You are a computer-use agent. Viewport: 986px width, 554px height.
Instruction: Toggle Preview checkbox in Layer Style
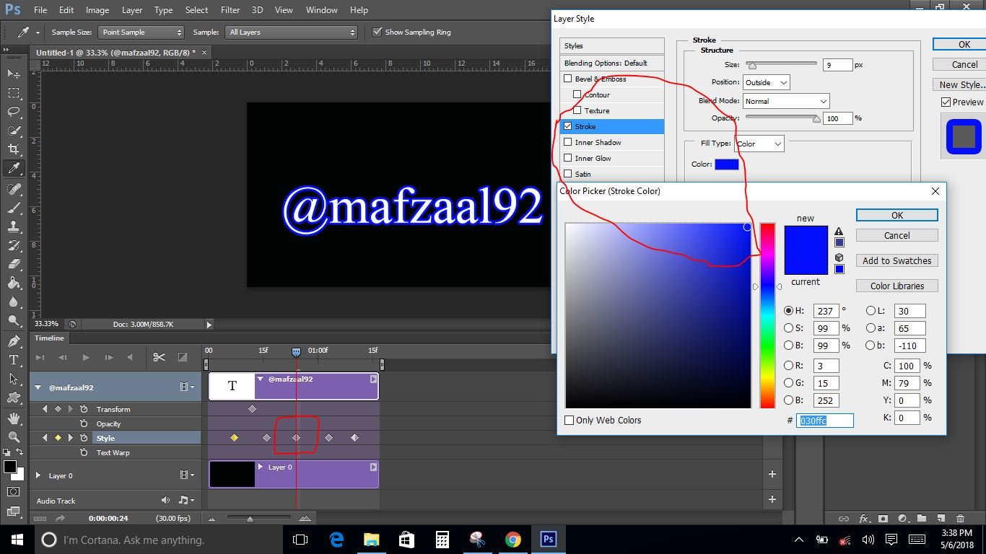pos(946,102)
